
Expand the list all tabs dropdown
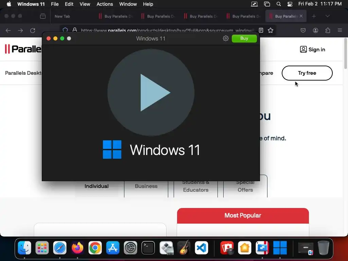coord(327,16)
